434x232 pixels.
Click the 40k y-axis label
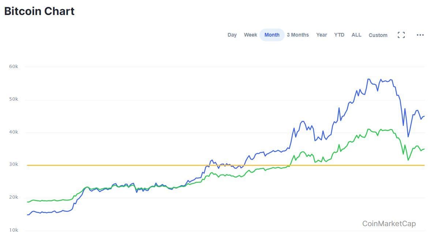coord(14,132)
